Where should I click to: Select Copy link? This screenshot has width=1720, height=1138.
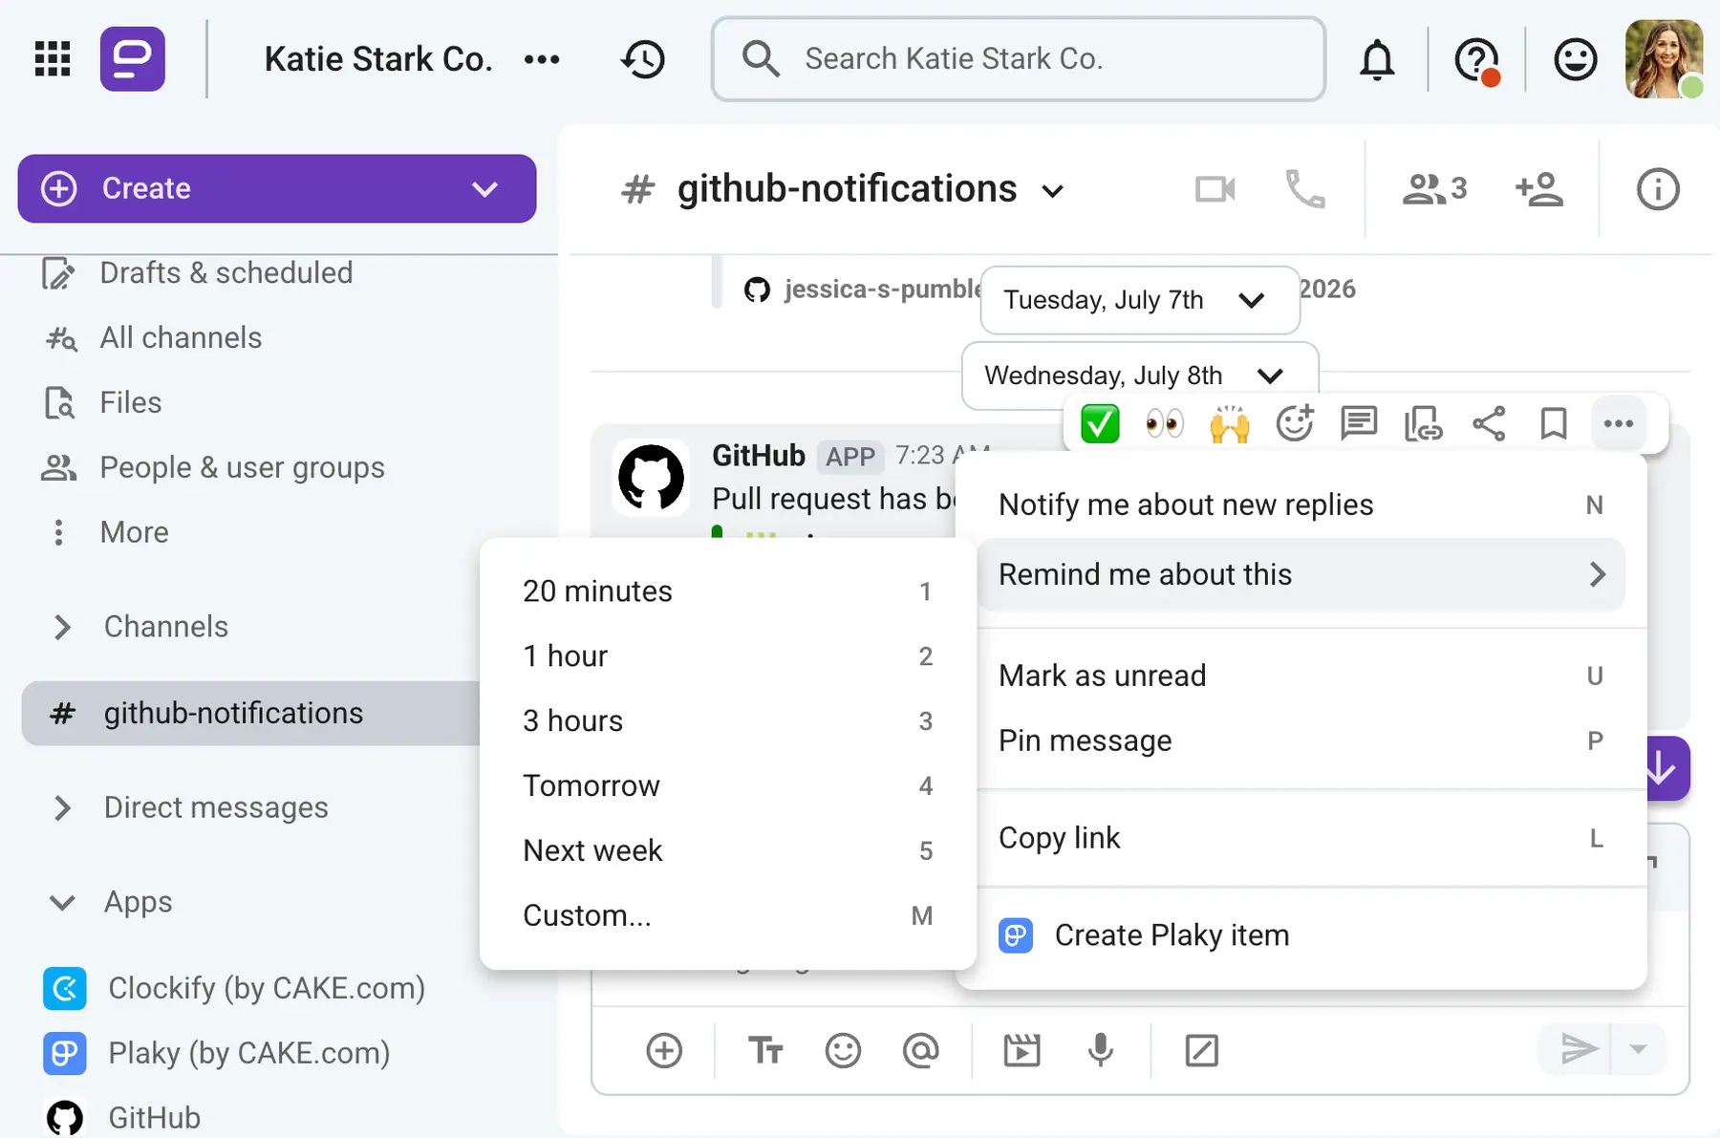click(1301, 838)
